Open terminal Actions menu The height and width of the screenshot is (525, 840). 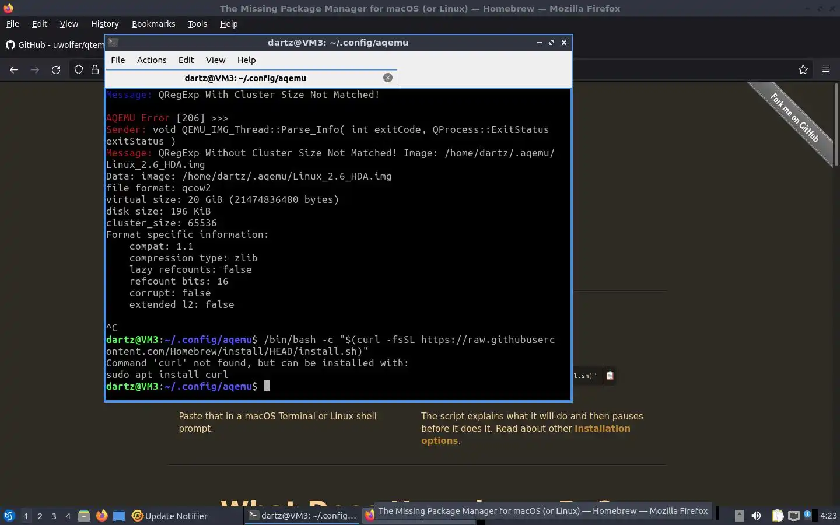152,60
